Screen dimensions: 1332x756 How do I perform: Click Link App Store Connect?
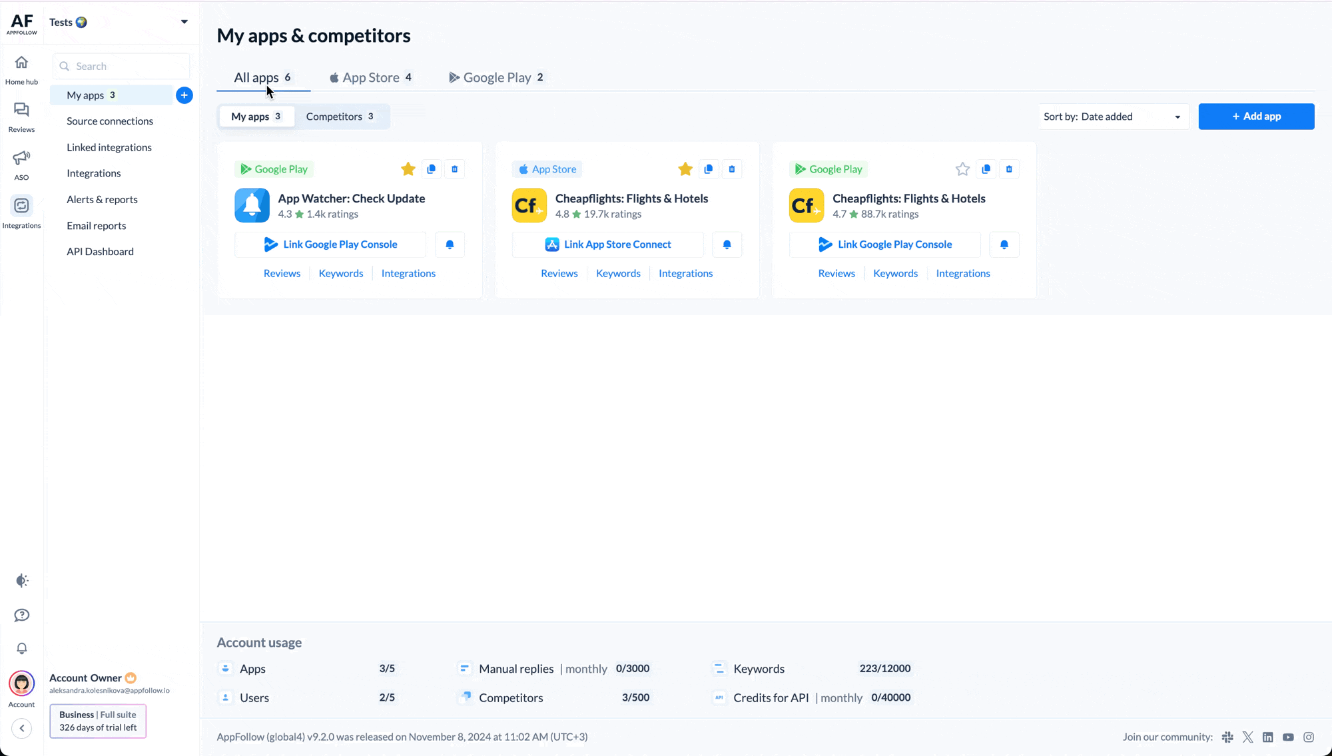coord(607,244)
